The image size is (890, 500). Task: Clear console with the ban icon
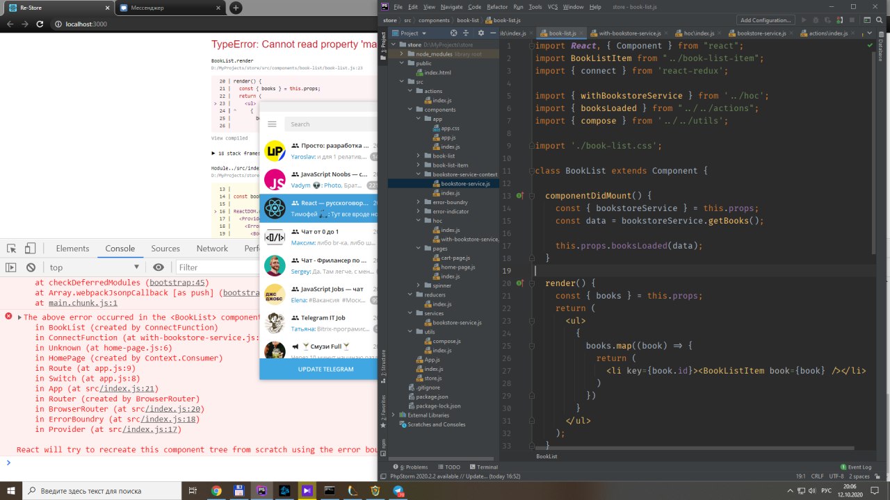tap(31, 267)
